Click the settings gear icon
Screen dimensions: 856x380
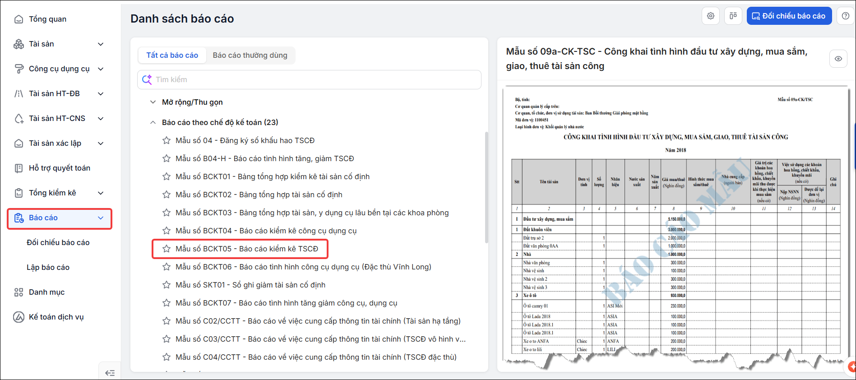(x=711, y=16)
